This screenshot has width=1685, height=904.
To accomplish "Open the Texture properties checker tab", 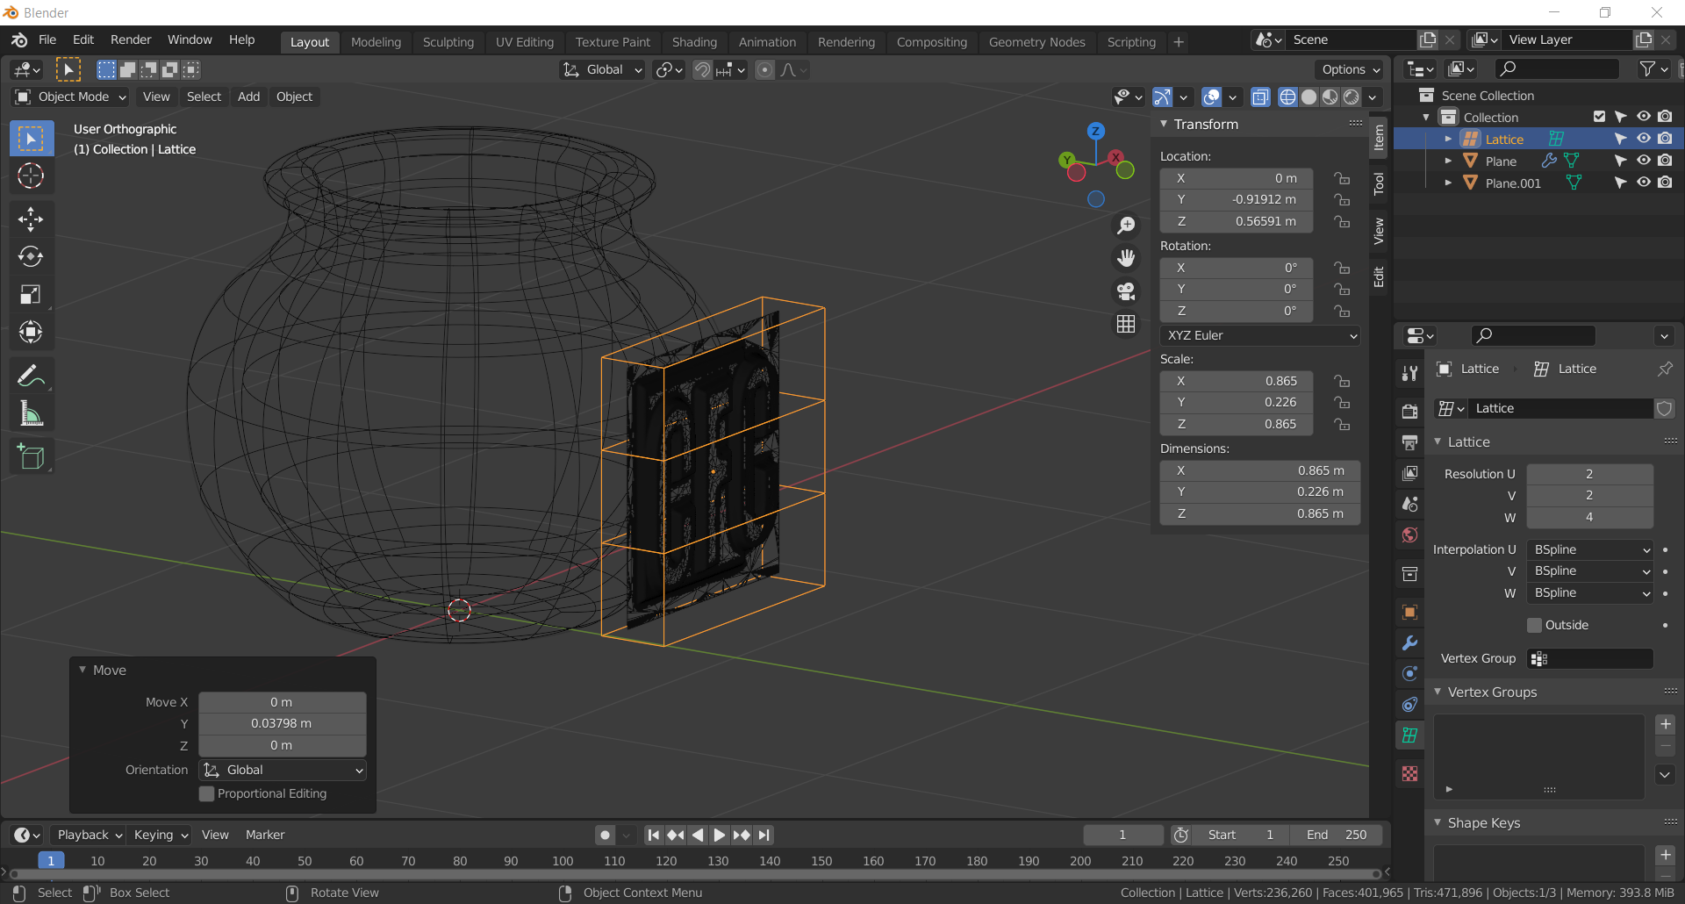I will [x=1410, y=774].
